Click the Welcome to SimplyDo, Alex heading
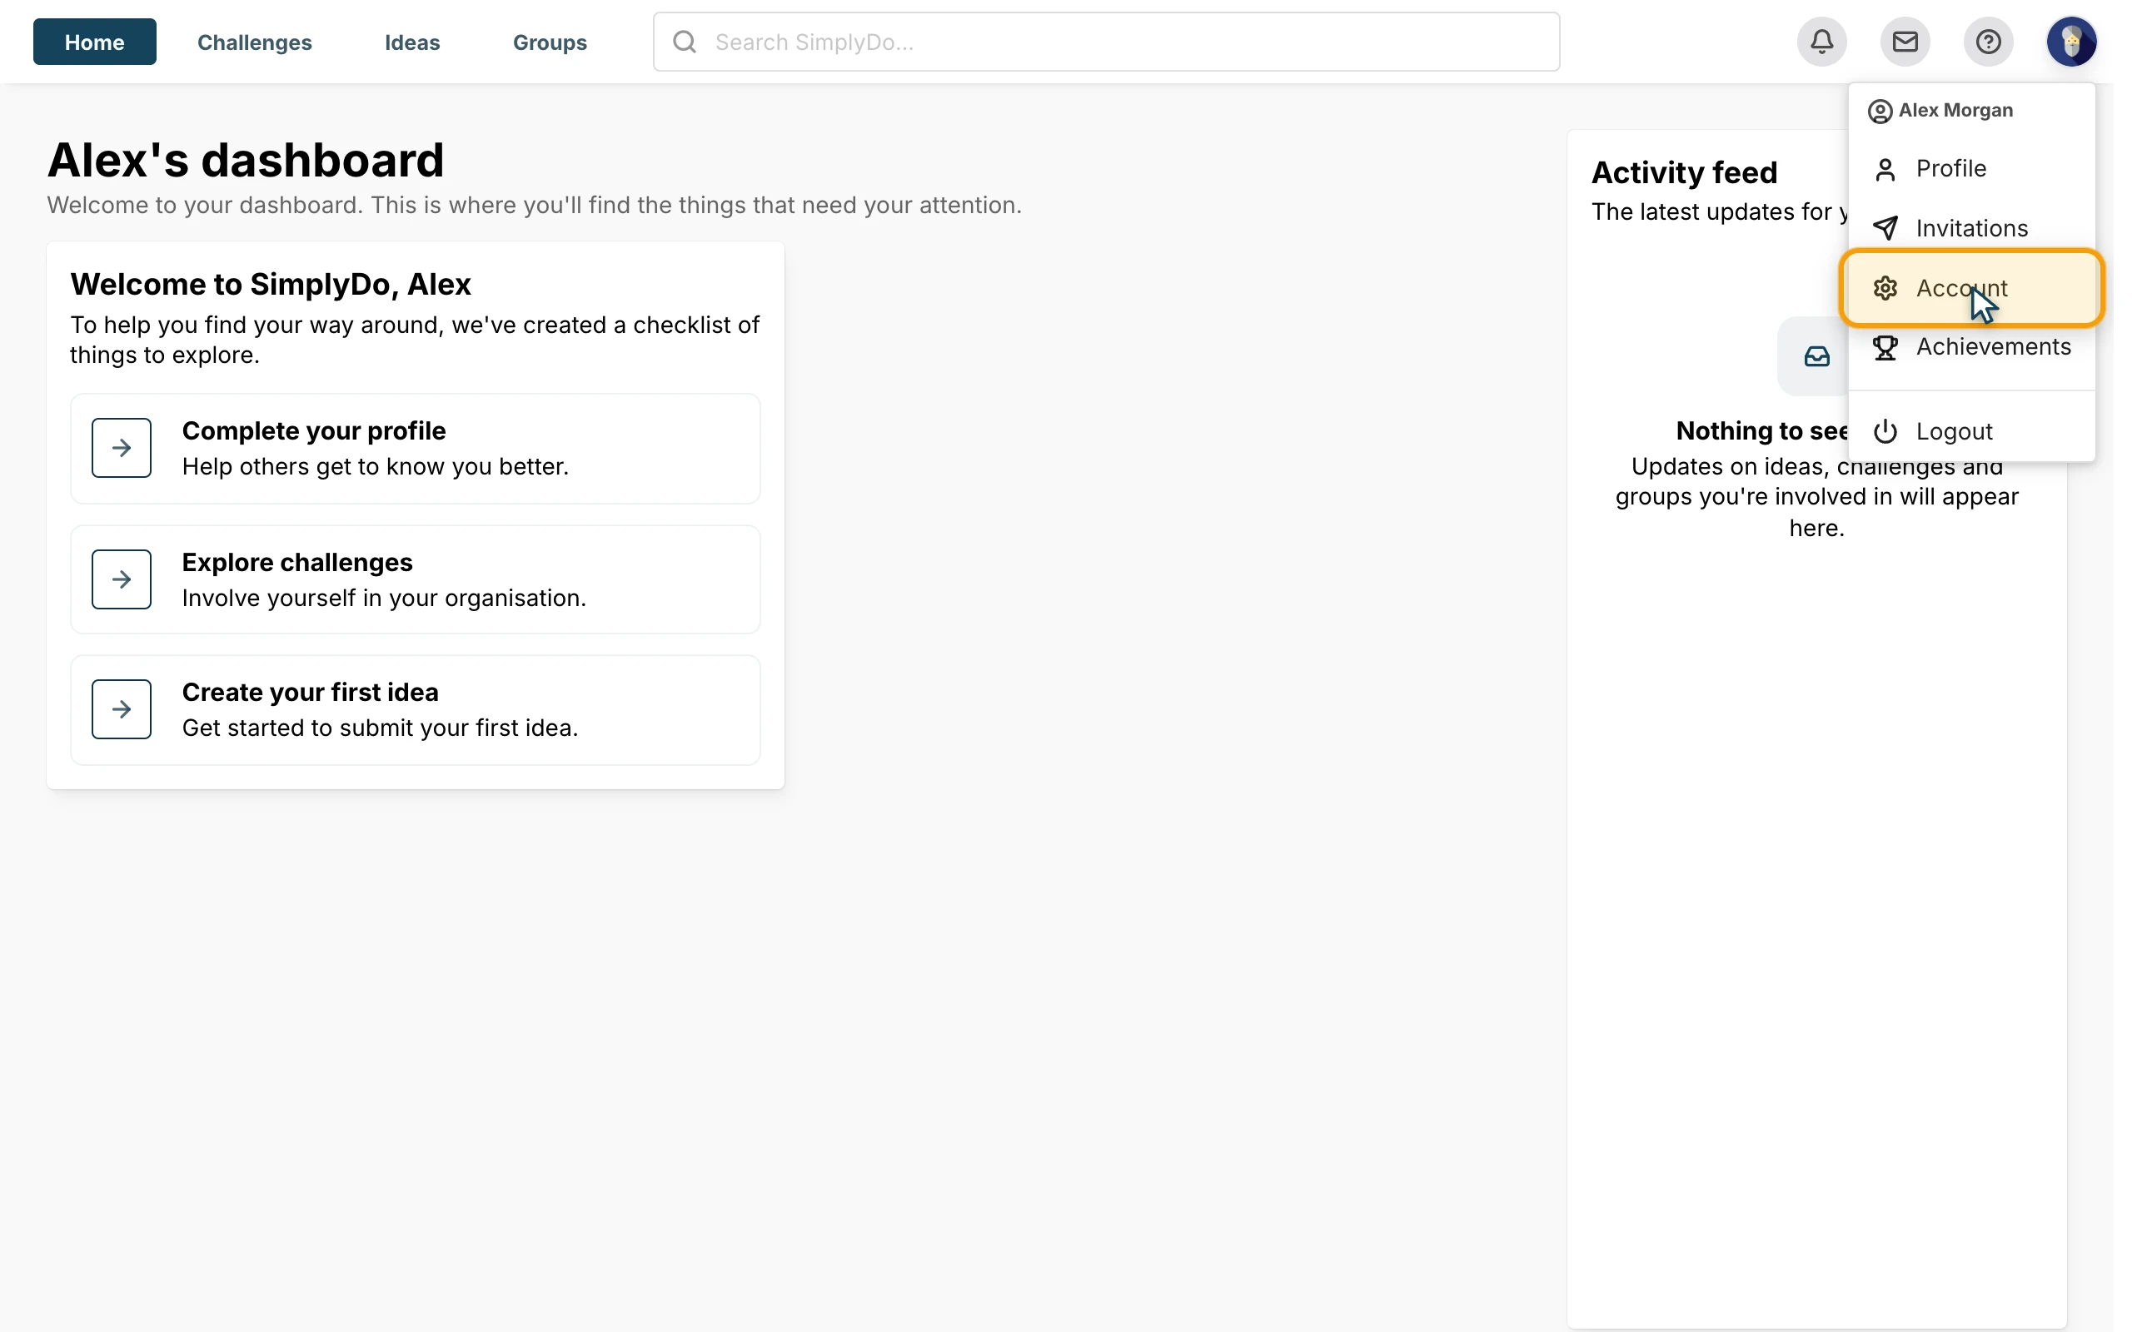2132x1332 pixels. [x=271, y=285]
